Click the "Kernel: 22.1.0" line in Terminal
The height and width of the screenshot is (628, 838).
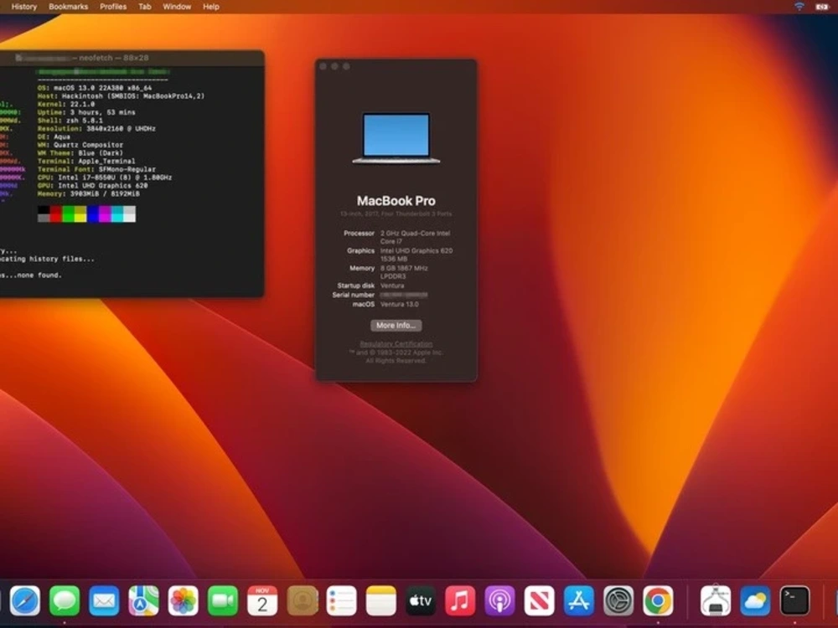(65, 104)
